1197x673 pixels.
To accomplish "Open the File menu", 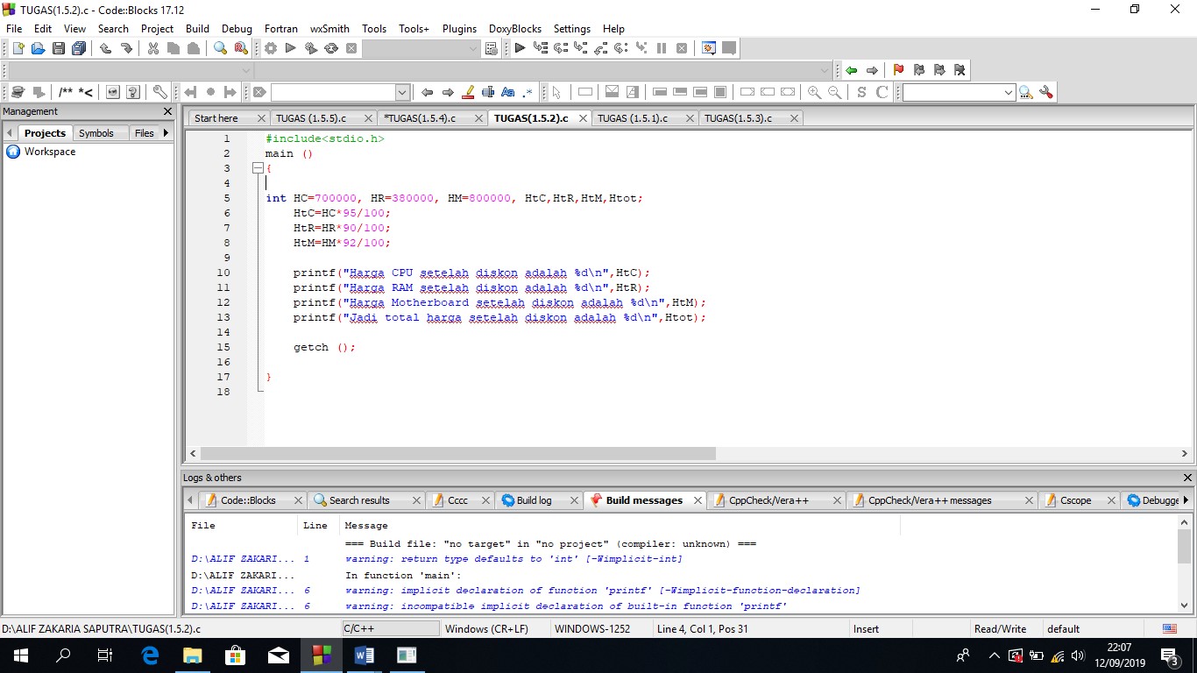I will (14, 28).
